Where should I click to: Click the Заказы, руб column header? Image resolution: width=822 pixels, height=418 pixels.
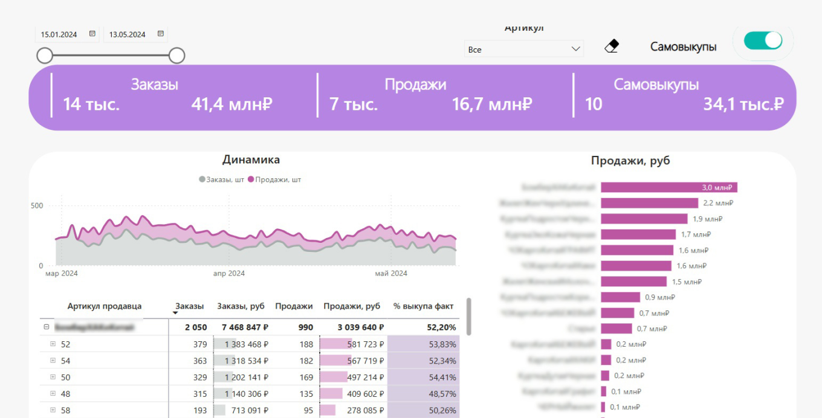pos(241,306)
